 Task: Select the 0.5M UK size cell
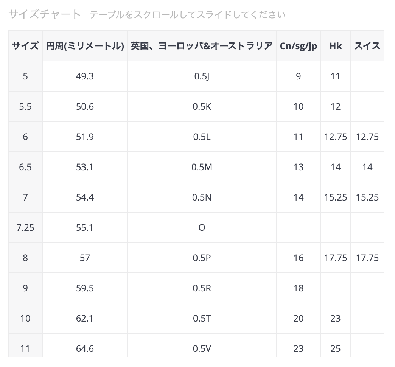[x=202, y=167]
